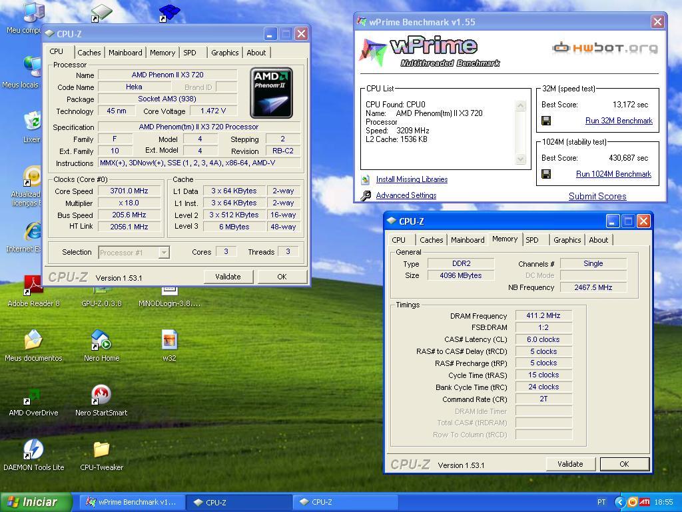Select the first CPU-Z taskbar button
The image size is (682, 512).
coord(238,502)
